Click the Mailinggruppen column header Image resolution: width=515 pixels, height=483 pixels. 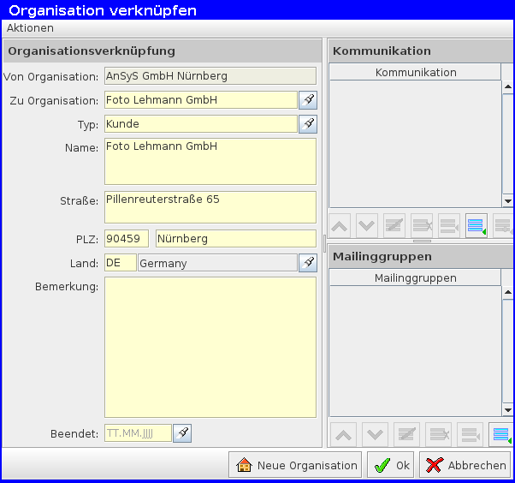pos(415,277)
